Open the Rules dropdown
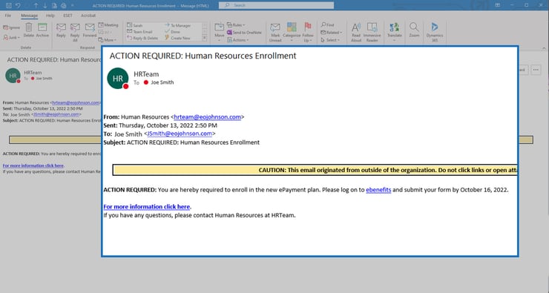Viewport: 549px width, 293px height. 236,25
